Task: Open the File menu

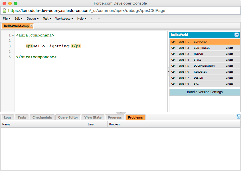Action: 7,19
